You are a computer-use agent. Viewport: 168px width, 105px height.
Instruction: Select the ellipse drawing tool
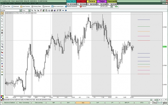(x=2, y=41)
